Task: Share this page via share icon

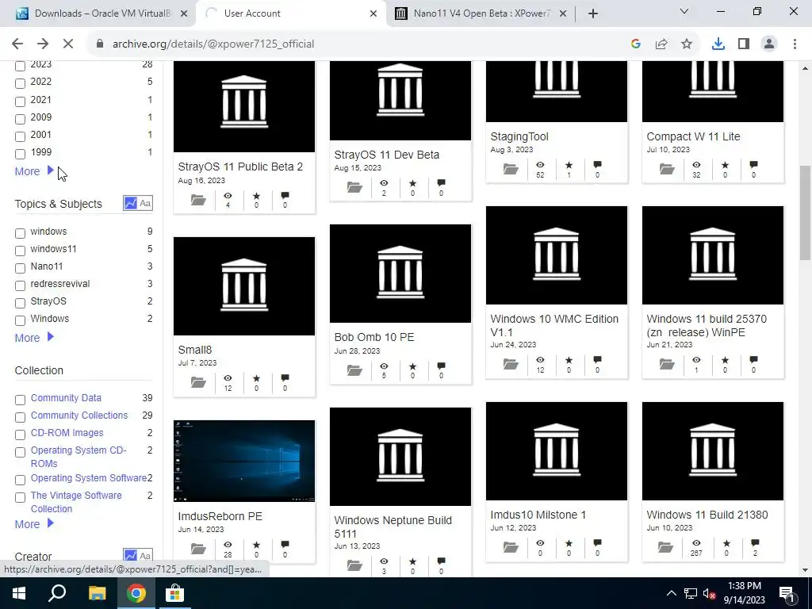Action: (x=661, y=44)
